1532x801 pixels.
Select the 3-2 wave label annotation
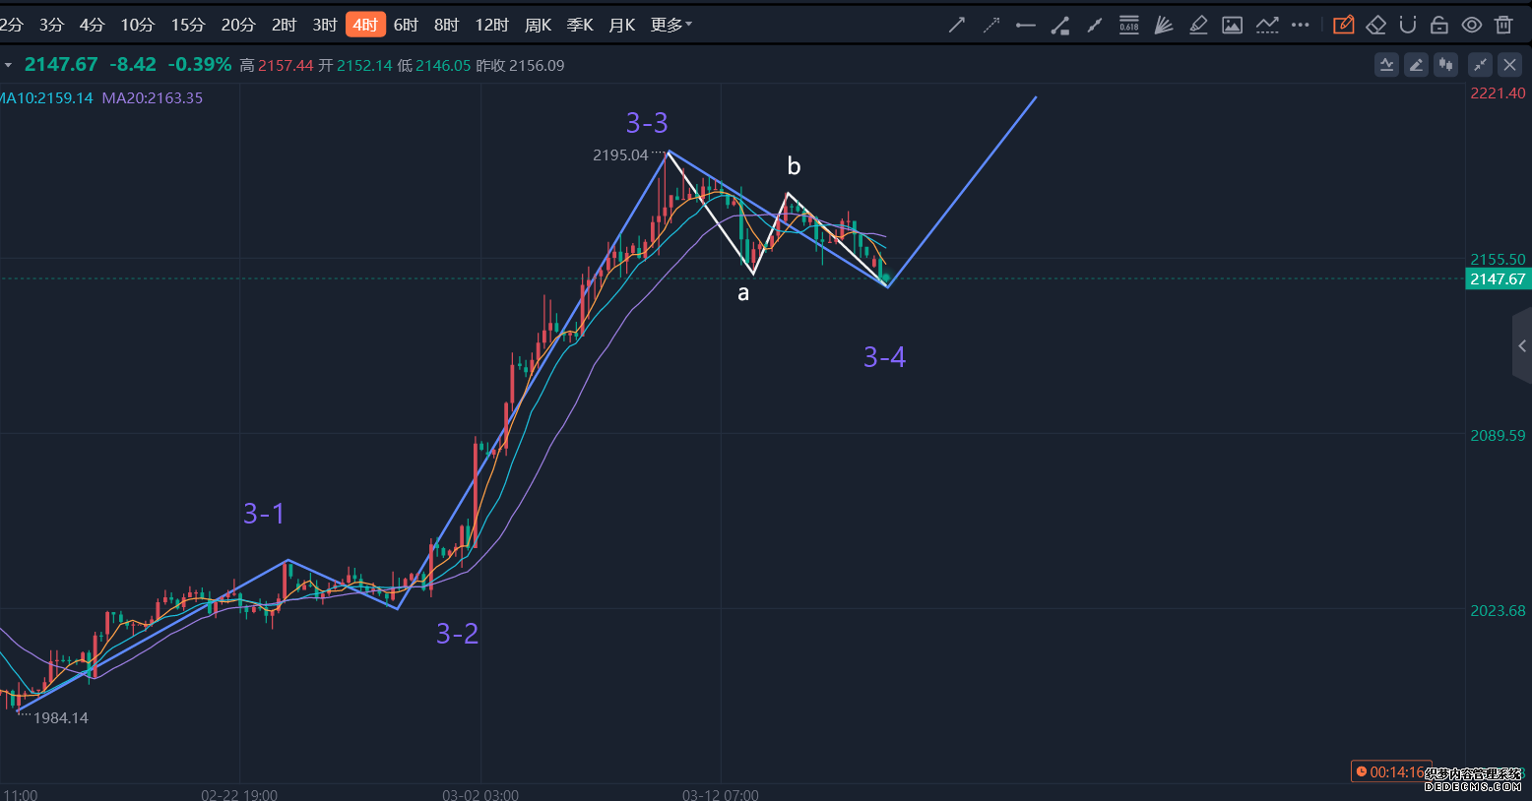(457, 633)
